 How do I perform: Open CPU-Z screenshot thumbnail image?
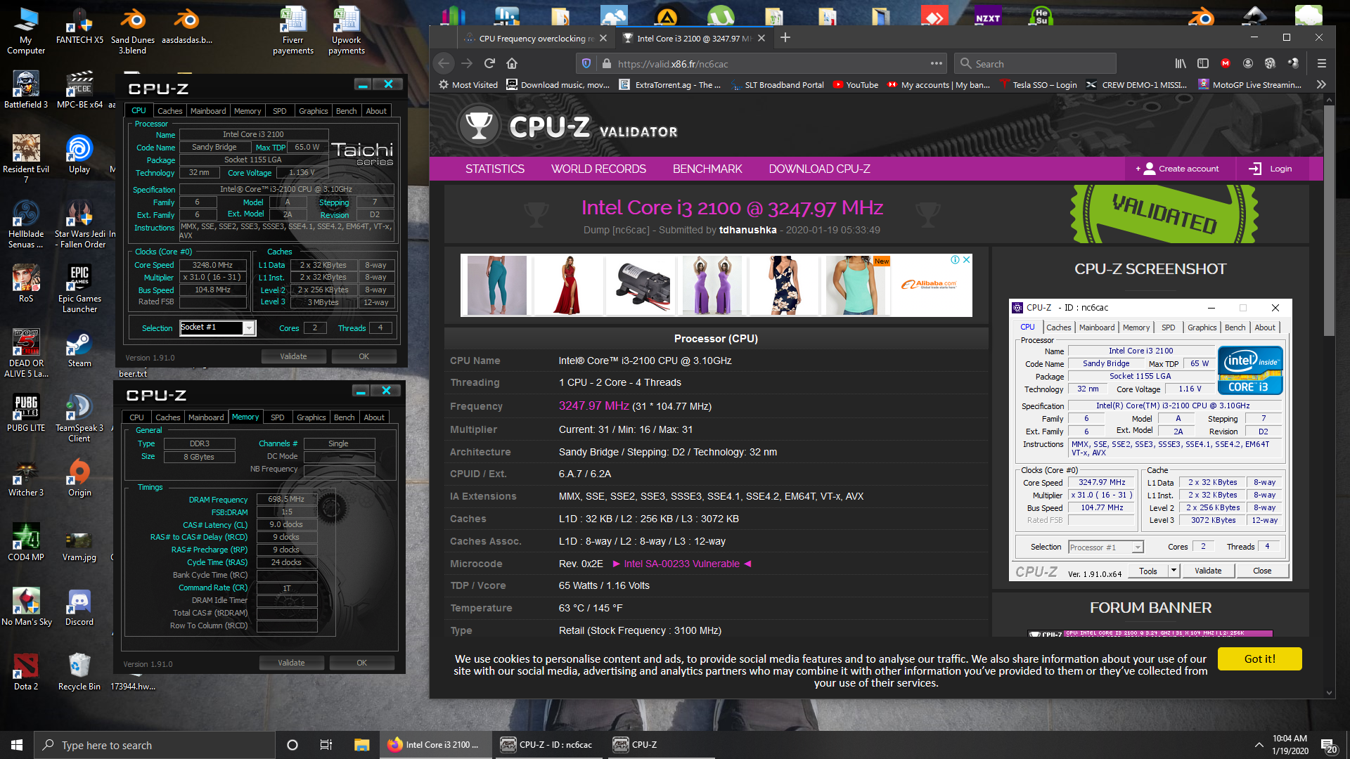1150,441
